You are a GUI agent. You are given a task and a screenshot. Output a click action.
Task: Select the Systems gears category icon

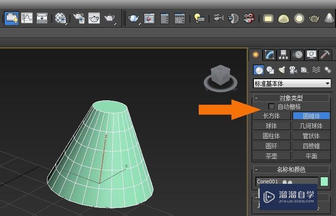tap(328, 70)
